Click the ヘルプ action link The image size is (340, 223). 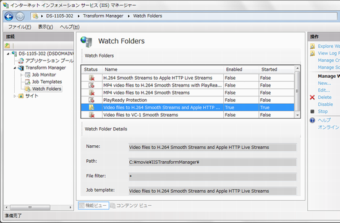pyautogui.click(x=324, y=120)
